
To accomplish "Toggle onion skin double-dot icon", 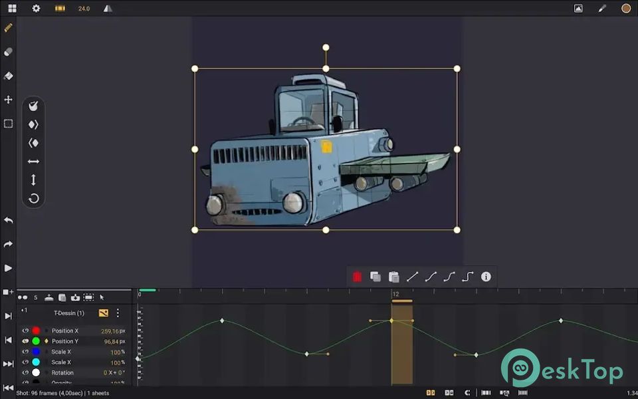I will (x=23, y=298).
